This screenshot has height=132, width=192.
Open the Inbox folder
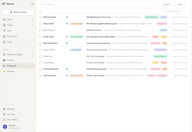(x=9, y=19)
